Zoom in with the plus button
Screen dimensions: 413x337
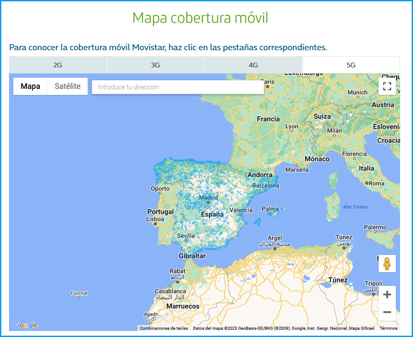(x=387, y=294)
